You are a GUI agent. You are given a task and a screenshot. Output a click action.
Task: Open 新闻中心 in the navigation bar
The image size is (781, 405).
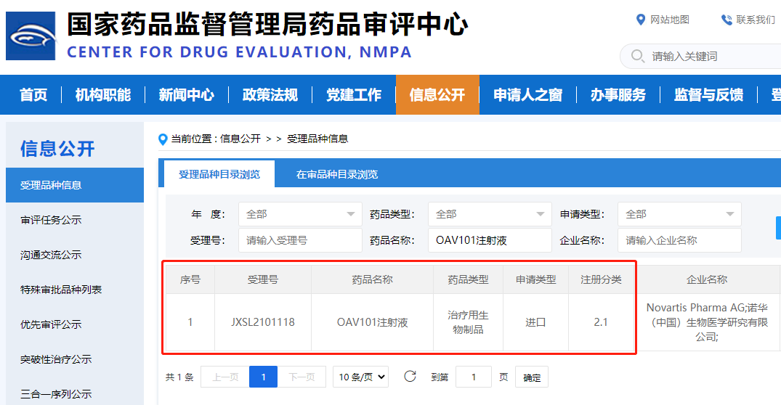tap(186, 94)
